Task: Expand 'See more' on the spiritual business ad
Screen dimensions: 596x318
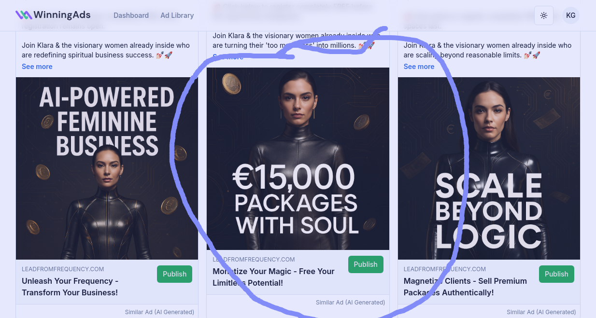Action: [x=37, y=67]
